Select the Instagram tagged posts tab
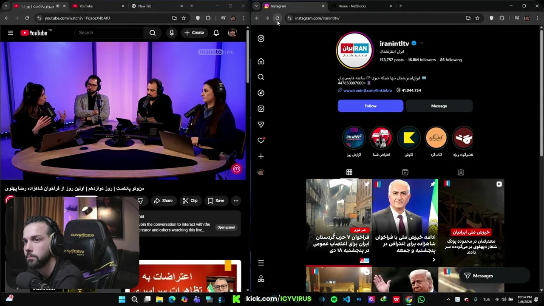This screenshot has width=544, height=306. click(461, 172)
